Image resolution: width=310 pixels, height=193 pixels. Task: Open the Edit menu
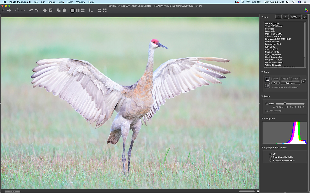point(43,2)
